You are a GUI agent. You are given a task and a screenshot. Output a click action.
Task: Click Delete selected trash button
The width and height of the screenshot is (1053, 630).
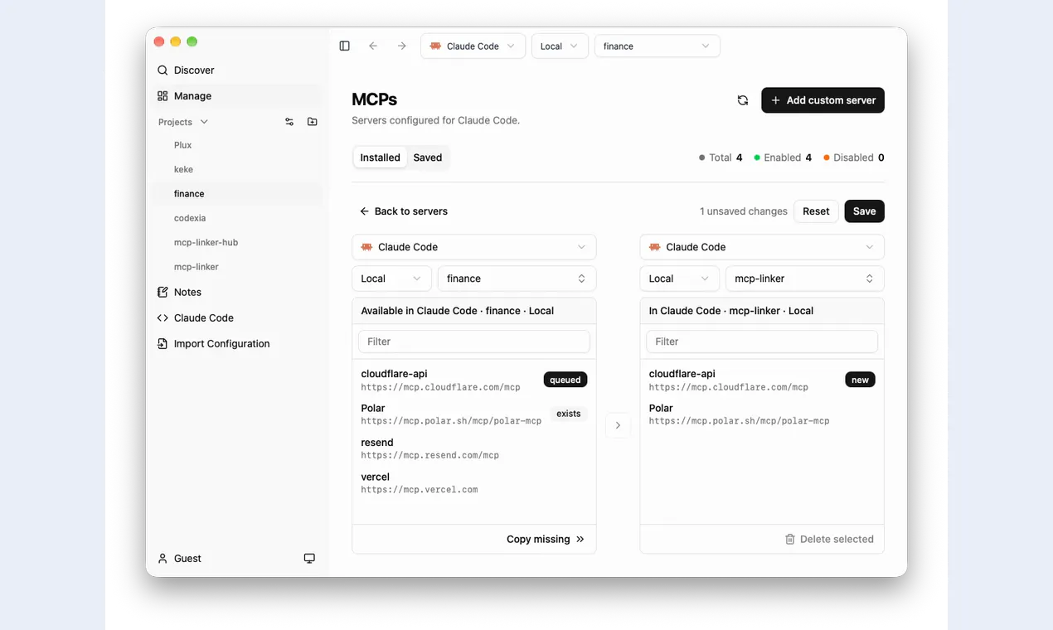pos(829,539)
